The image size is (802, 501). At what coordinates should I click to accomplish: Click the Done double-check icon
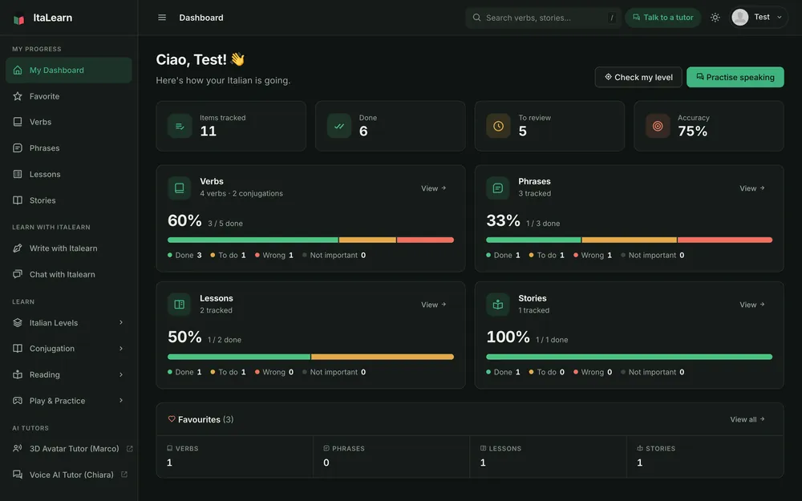[338, 126]
